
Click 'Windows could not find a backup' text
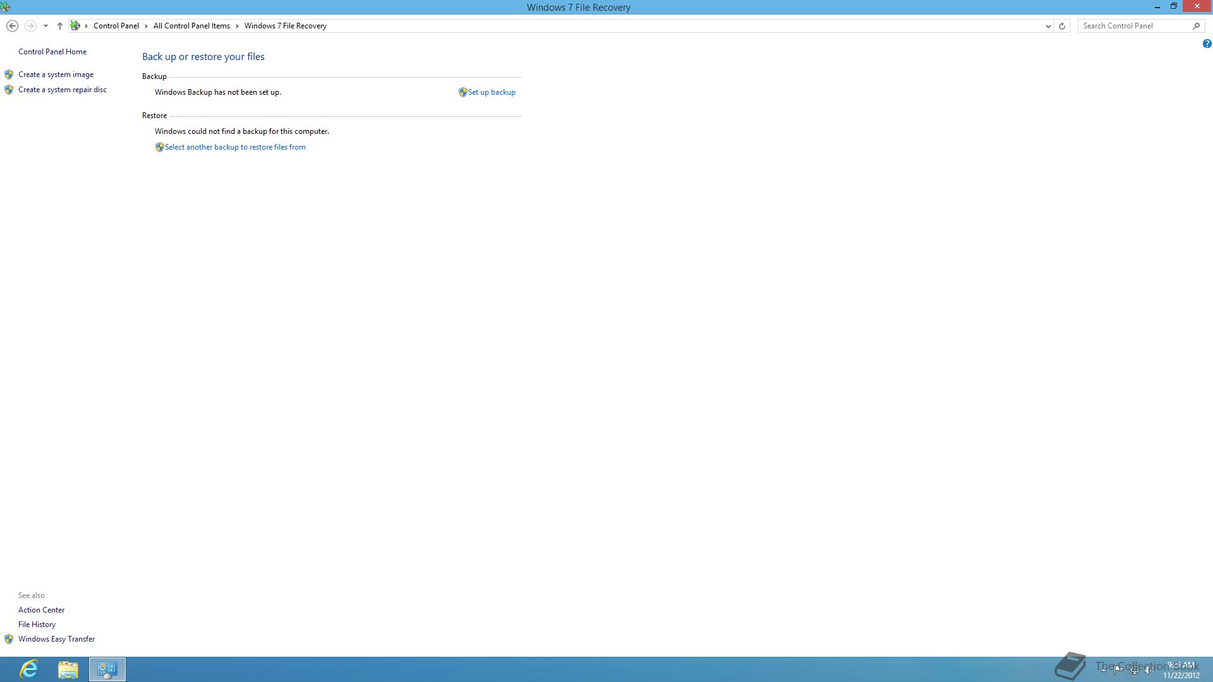click(242, 131)
